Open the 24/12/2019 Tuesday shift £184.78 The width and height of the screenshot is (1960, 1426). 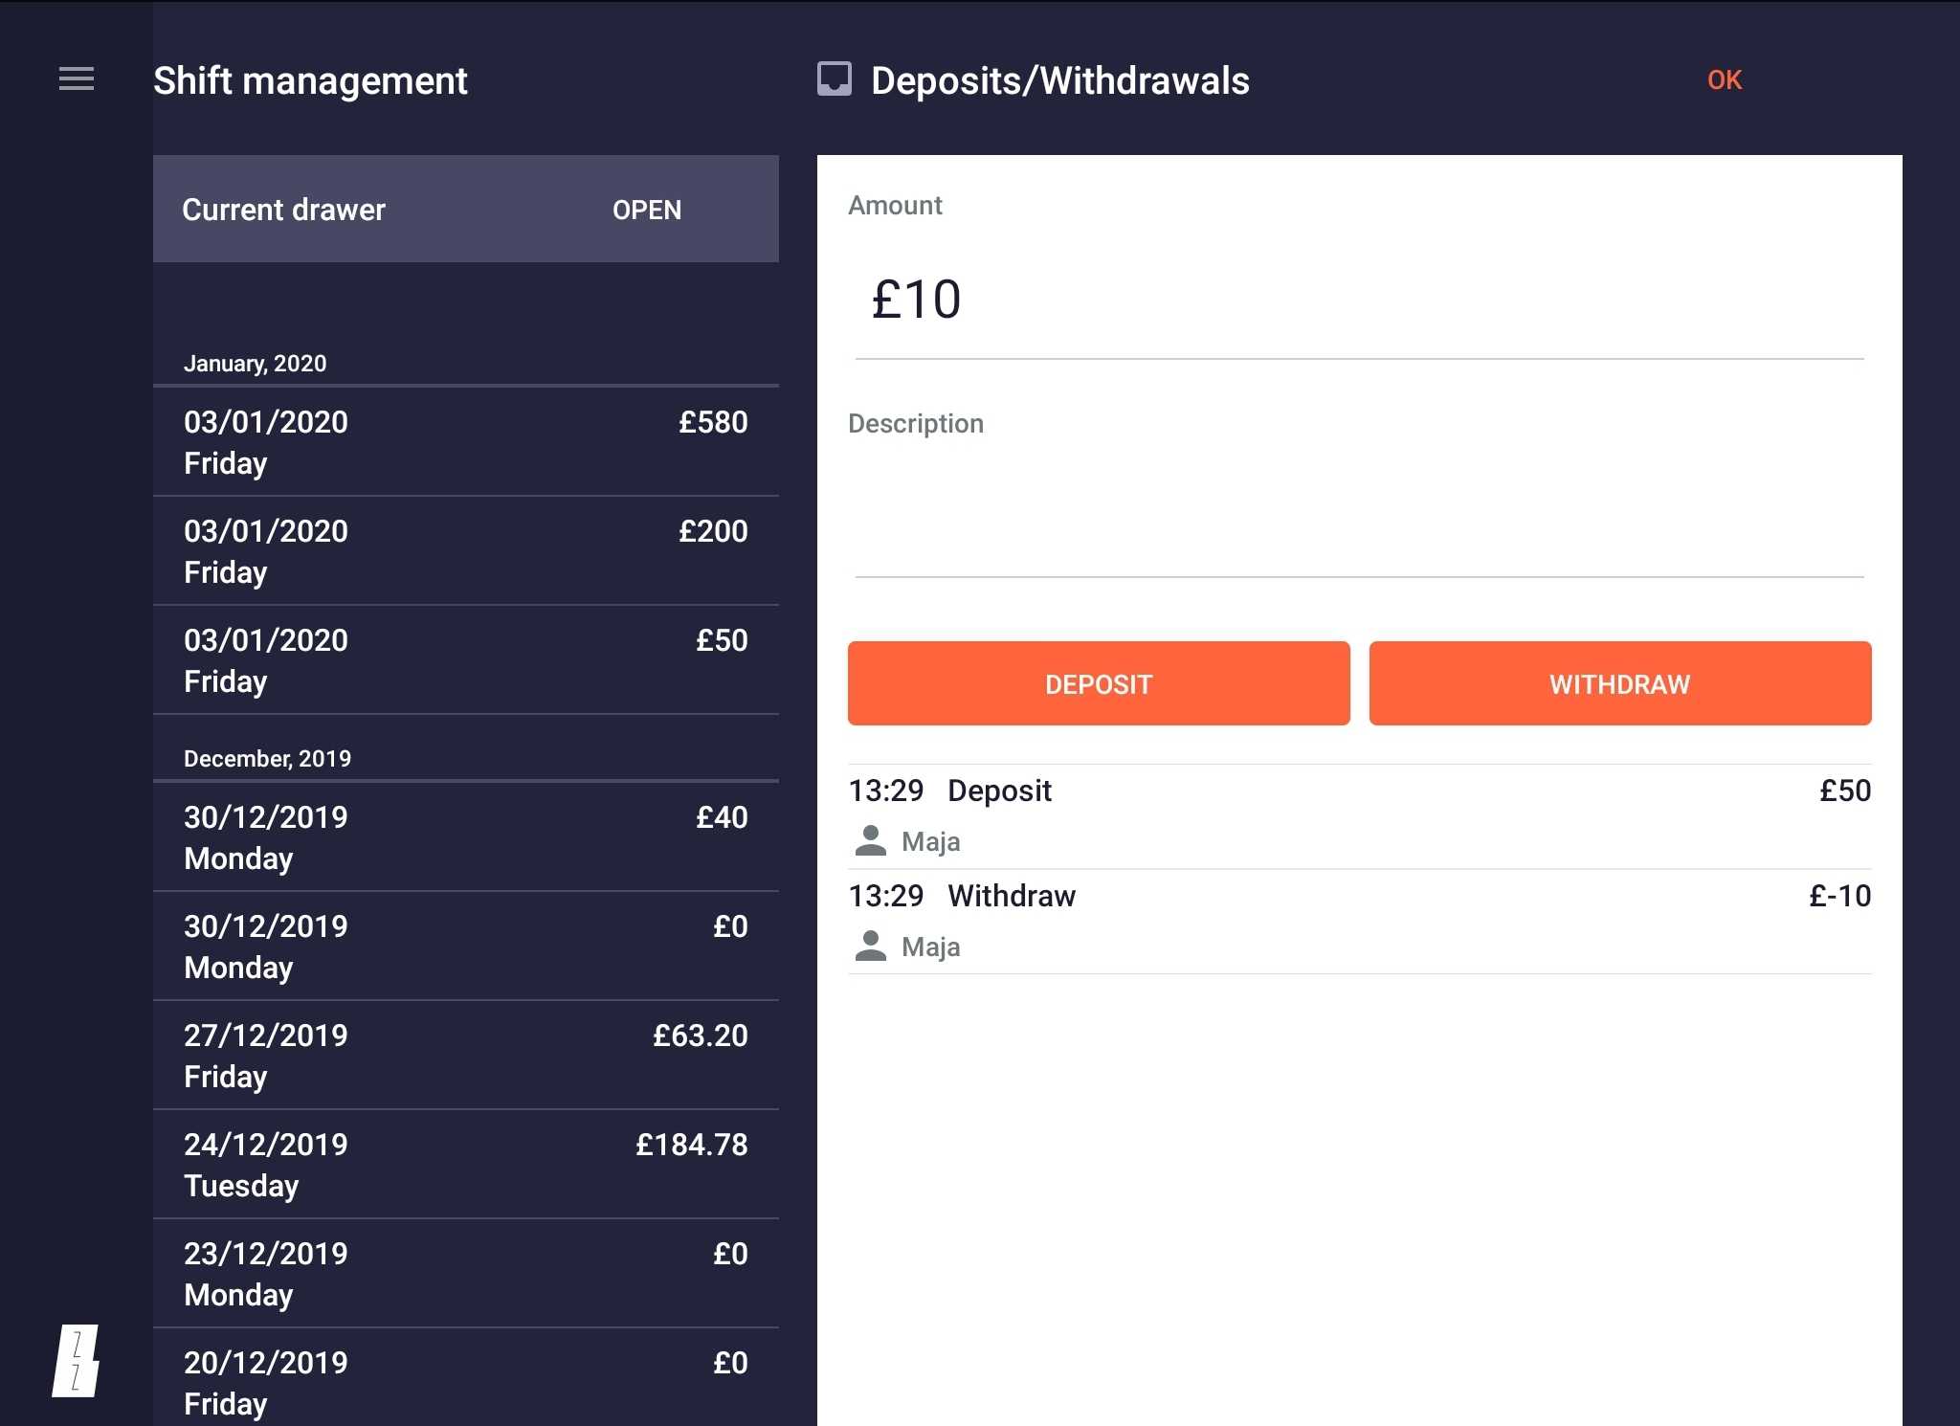(x=466, y=1165)
